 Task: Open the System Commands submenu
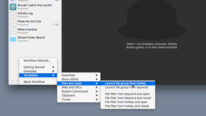tap(79, 92)
